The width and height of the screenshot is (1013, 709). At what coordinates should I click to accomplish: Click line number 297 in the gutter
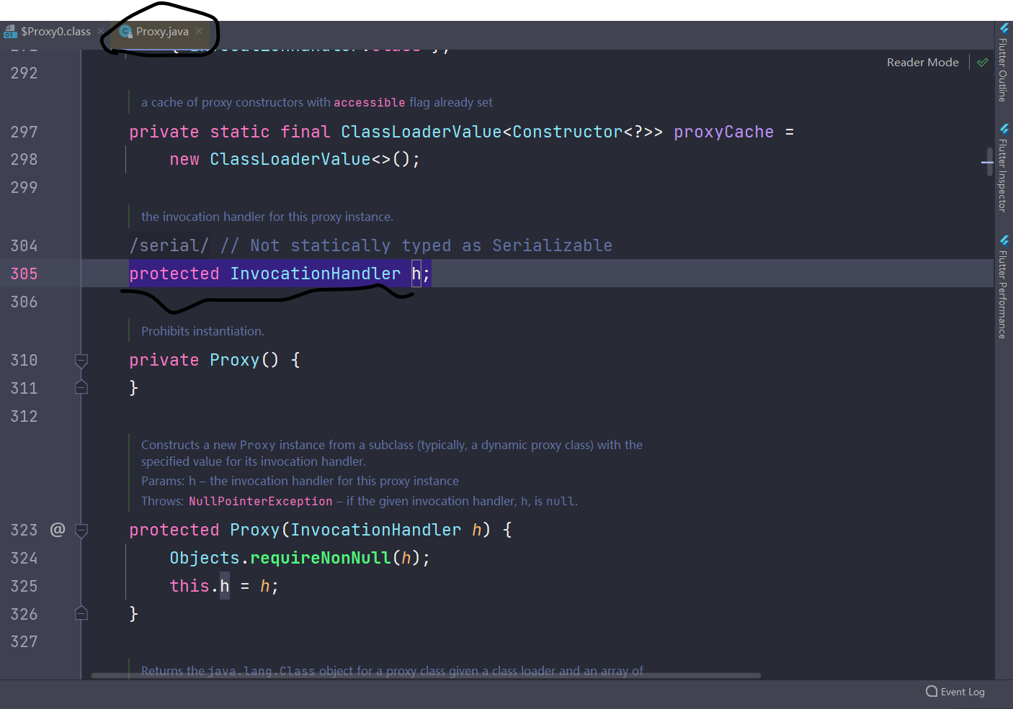point(24,132)
